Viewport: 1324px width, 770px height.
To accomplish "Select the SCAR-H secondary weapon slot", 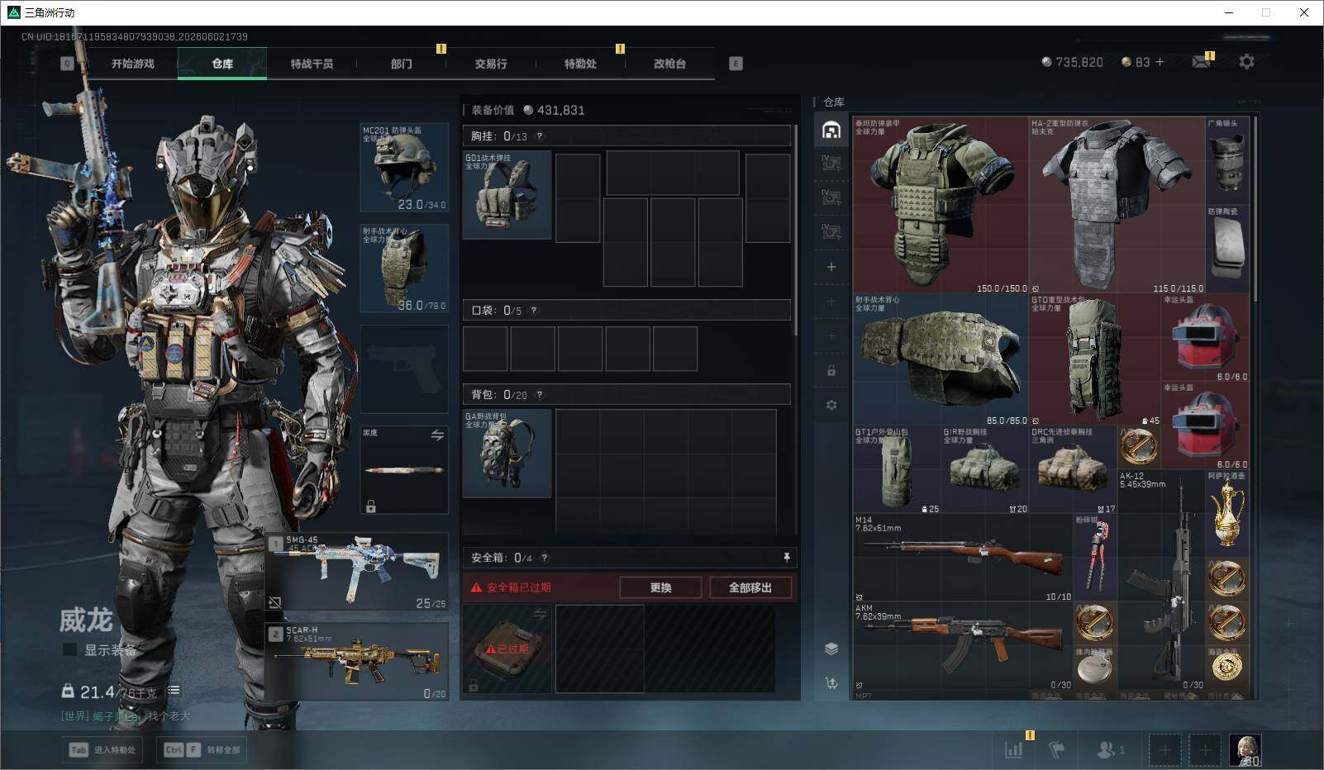I will pos(358,661).
